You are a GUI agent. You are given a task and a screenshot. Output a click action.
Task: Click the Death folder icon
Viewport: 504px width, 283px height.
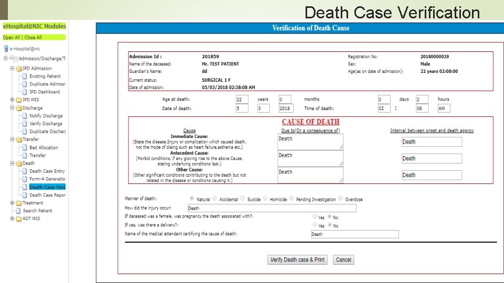19,164
